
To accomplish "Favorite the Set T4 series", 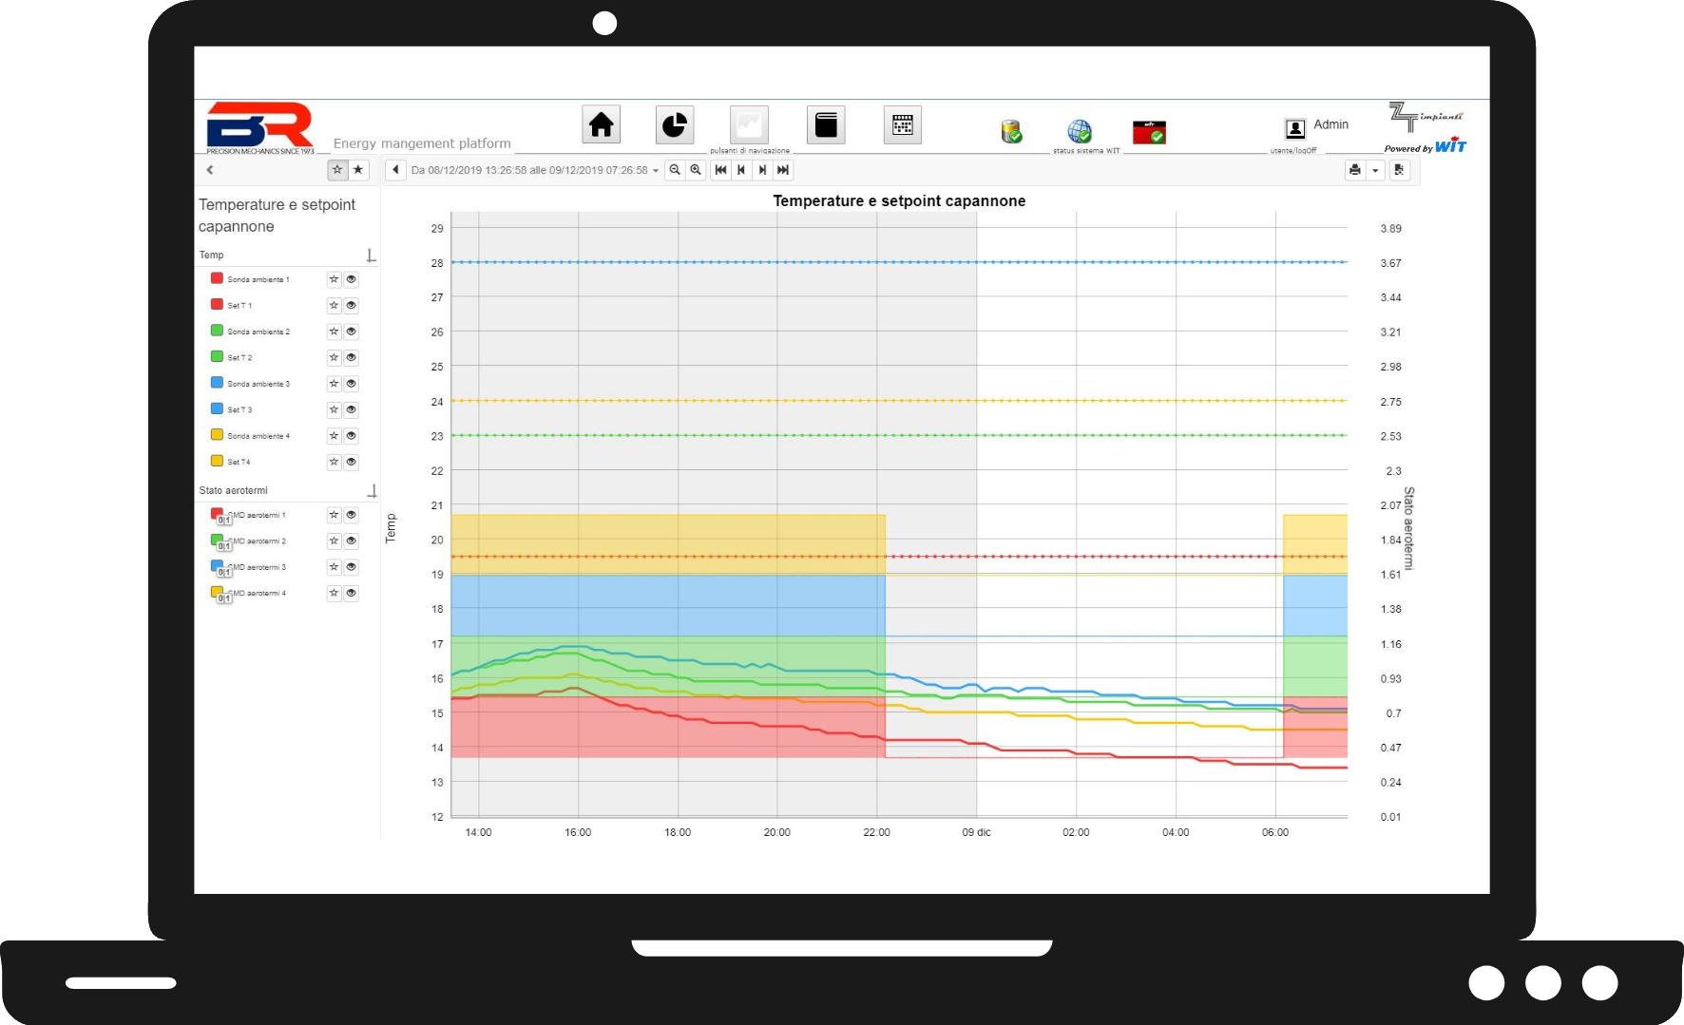I will 334,463.
